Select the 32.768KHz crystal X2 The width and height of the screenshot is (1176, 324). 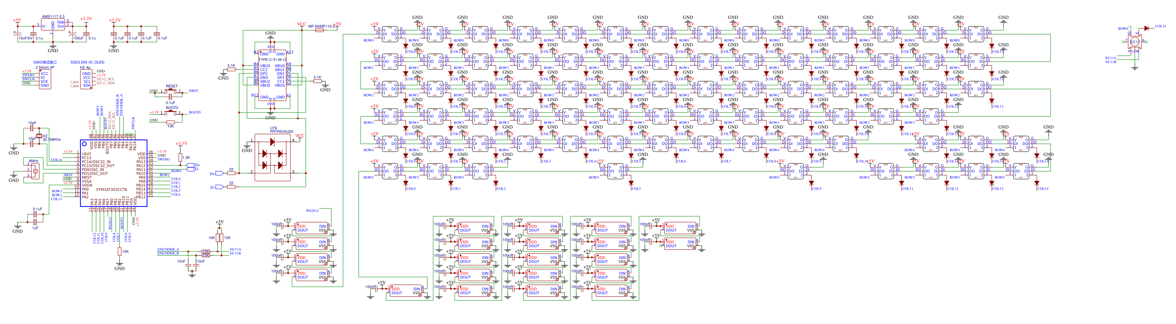click(39, 136)
